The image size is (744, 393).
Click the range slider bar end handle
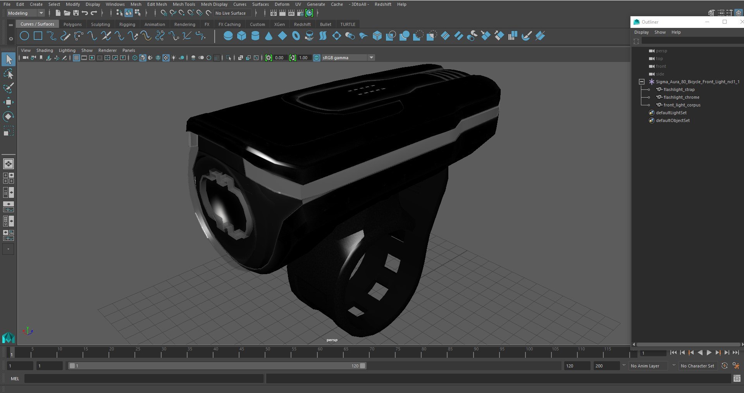click(363, 366)
